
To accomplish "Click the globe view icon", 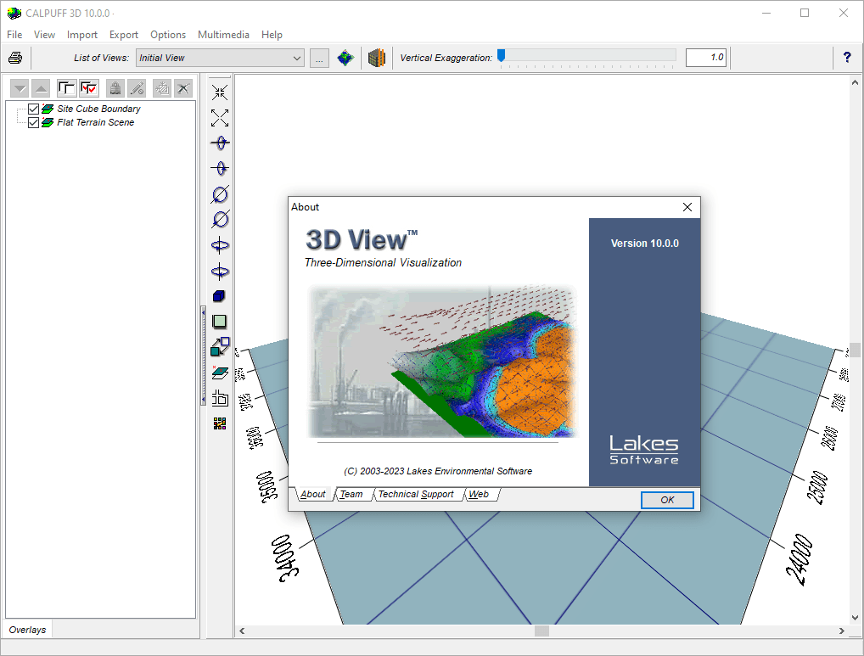I will (x=345, y=57).
